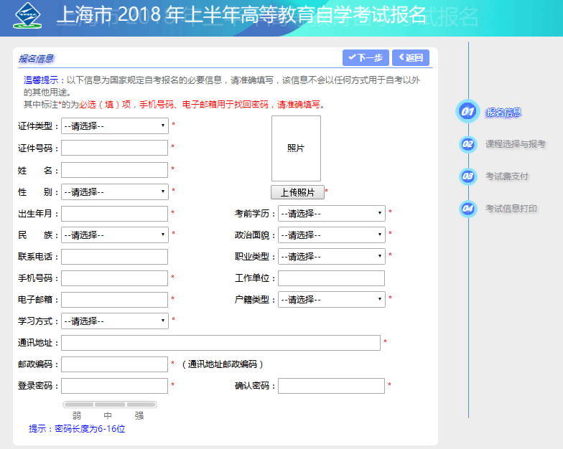Switch to 考试信息打印 step
Image resolution: width=563 pixels, height=449 pixels.
(x=511, y=209)
